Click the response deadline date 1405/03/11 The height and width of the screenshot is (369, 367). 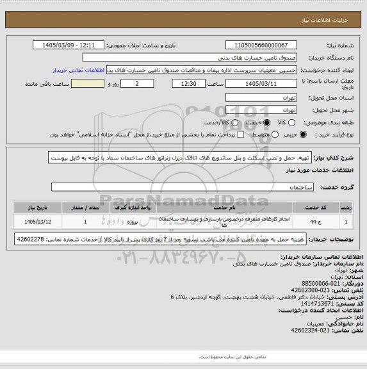click(x=261, y=83)
